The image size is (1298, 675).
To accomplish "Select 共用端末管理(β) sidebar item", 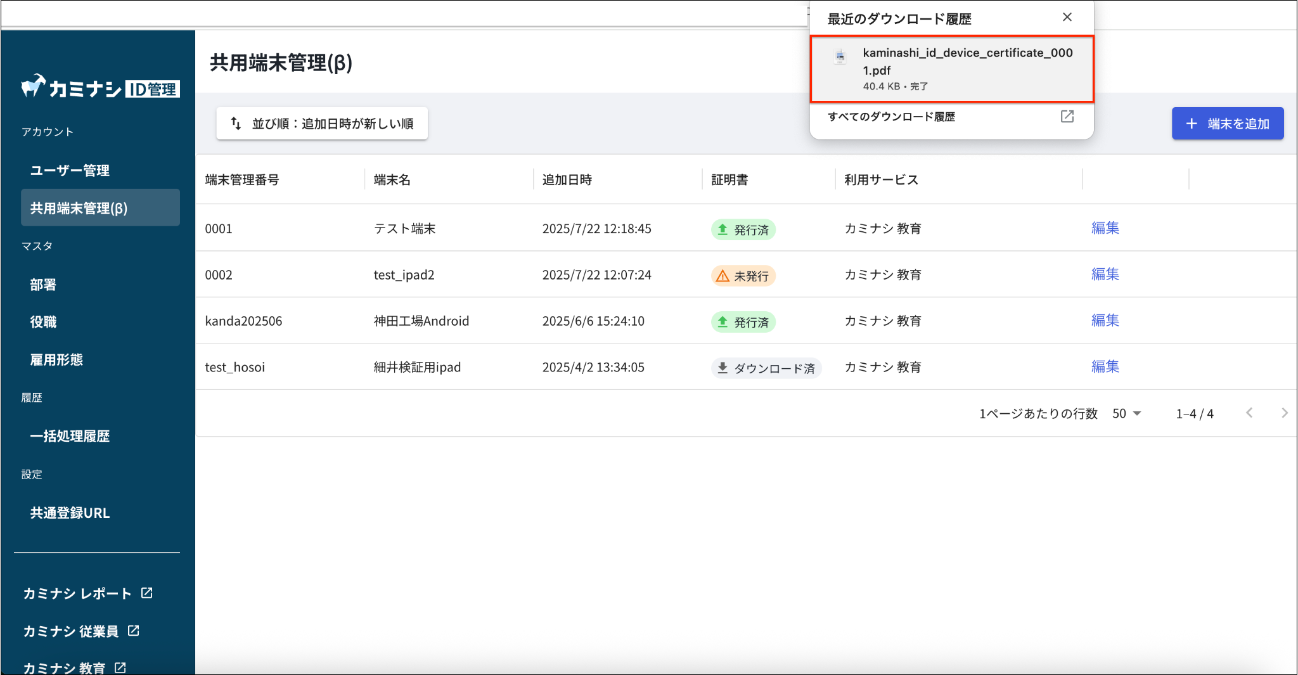I will (x=100, y=208).
